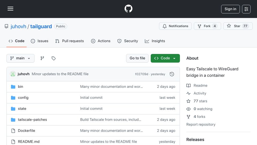This screenshot has height=145, width=257.
Task: Open juhovh commit author name
Action: 24,74
